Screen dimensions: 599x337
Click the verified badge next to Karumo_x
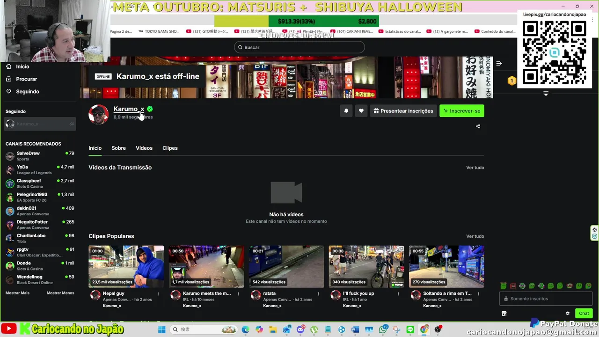[150, 109]
